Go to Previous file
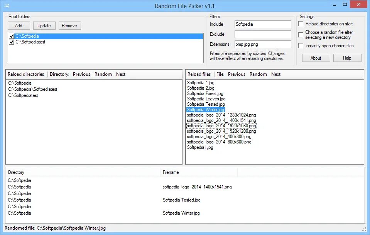370x235 pixels. (x=237, y=74)
